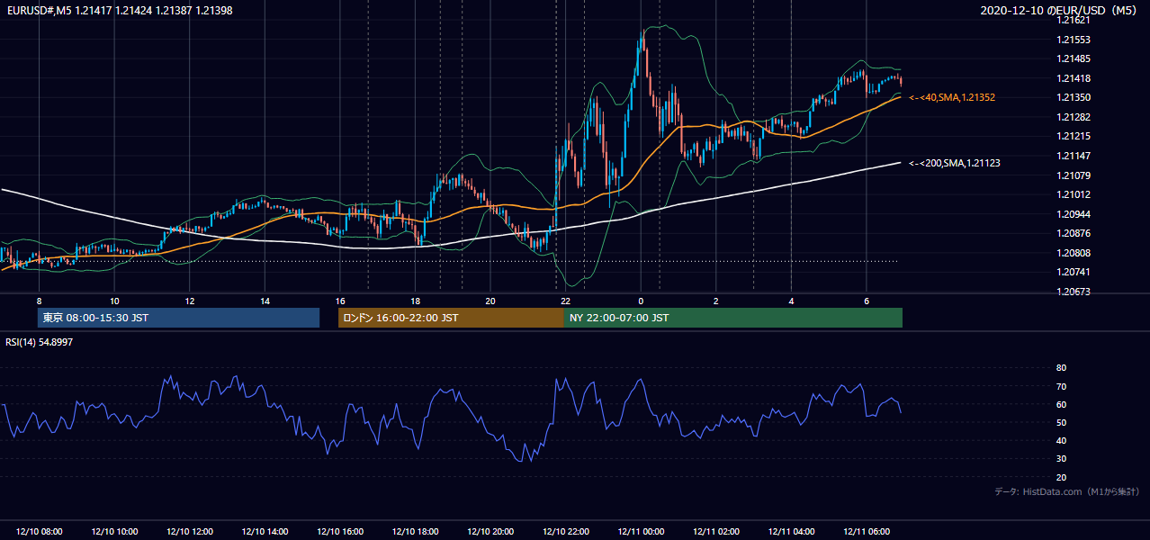This screenshot has width=1150, height=540.
Task: Click RSI scale value 20
Action: coord(1061,477)
